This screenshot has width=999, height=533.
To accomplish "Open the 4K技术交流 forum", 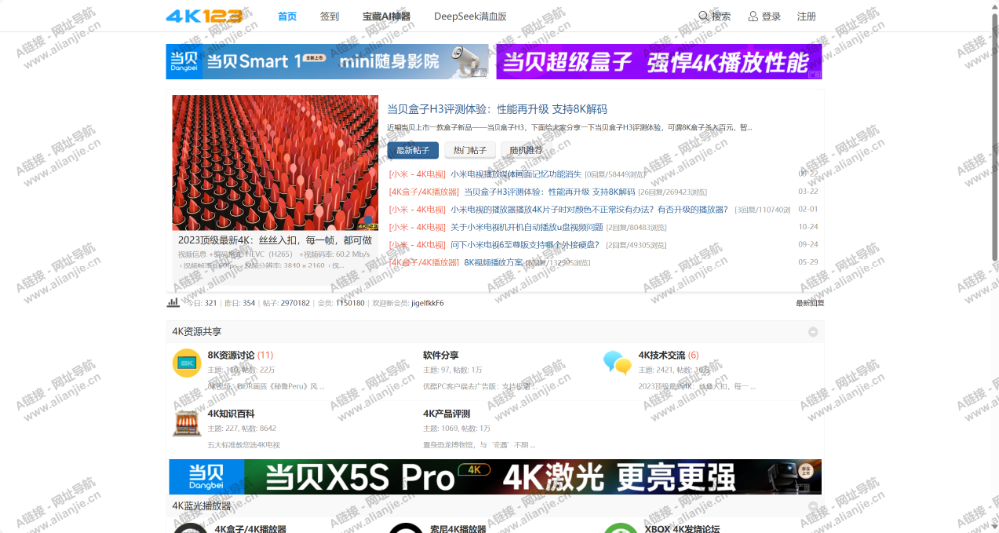I will (x=662, y=355).
